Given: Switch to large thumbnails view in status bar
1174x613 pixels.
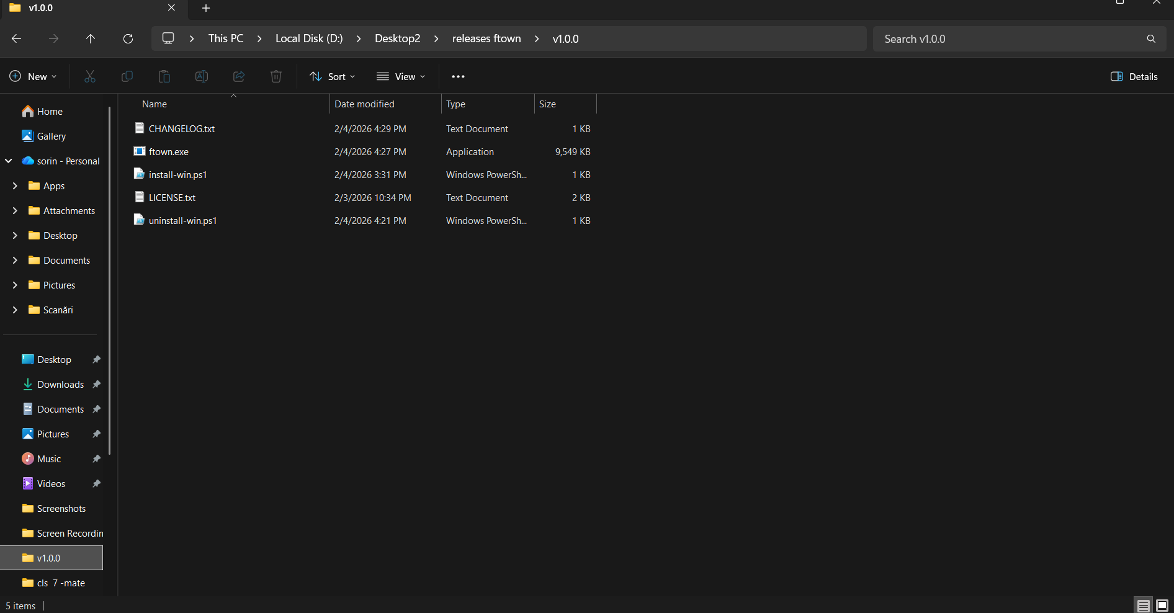Looking at the screenshot, I should (x=1162, y=606).
